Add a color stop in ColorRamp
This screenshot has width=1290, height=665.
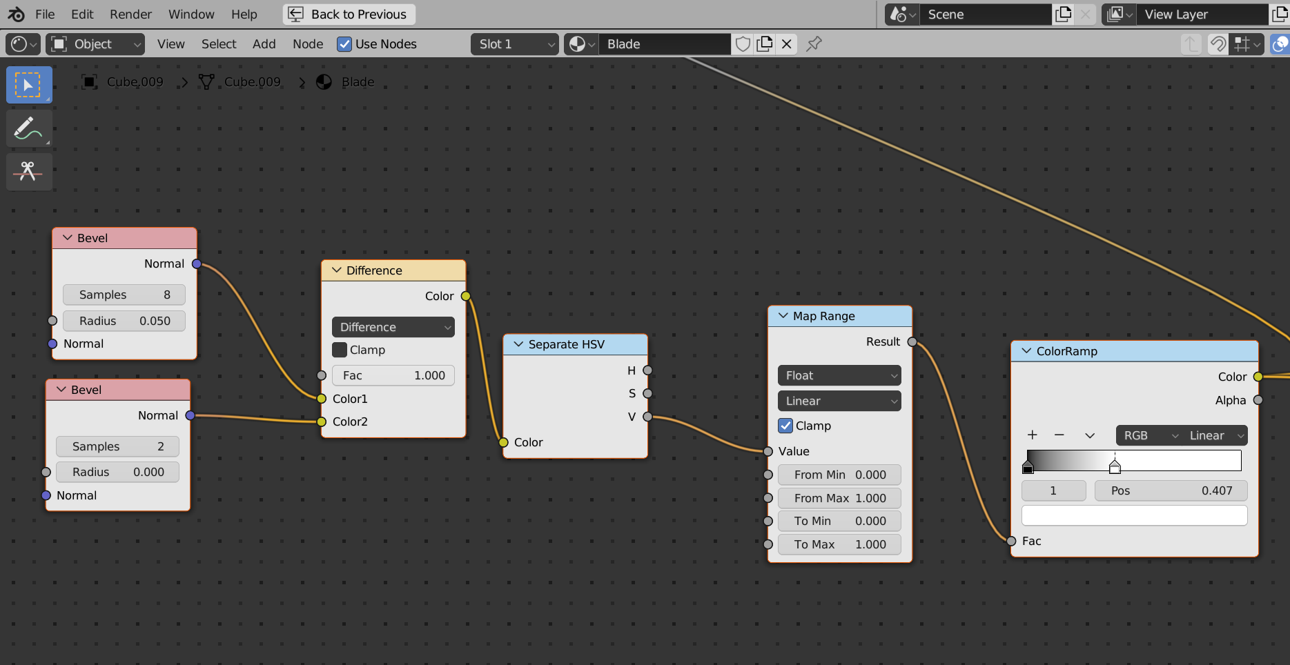click(1033, 435)
